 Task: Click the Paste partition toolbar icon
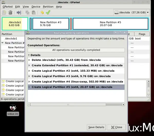click(x=33, y=12)
